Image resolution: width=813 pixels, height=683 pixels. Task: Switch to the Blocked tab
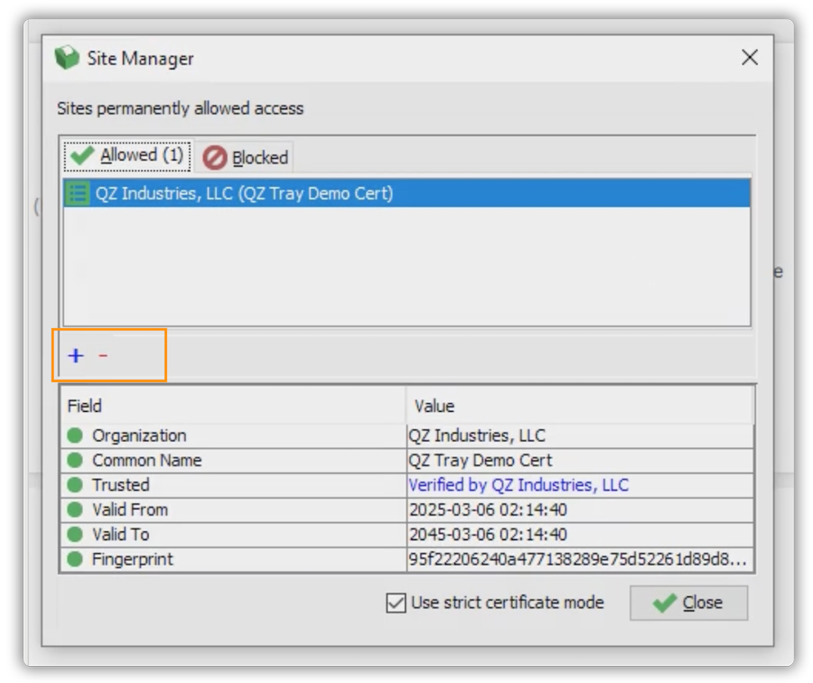coord(245,157)
